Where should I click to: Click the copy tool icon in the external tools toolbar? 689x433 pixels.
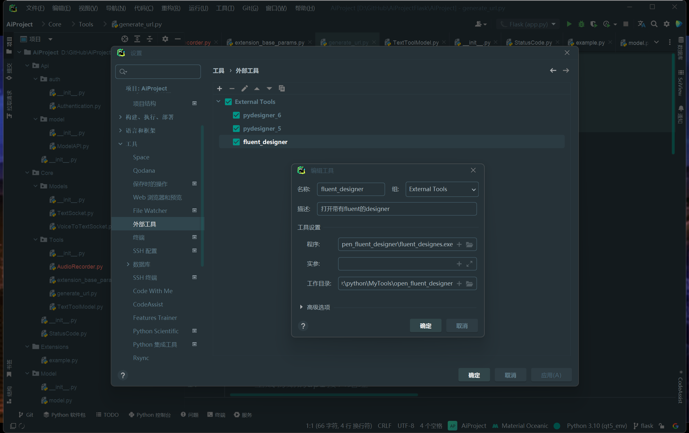click(281, 89)
